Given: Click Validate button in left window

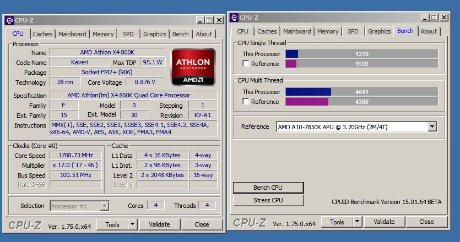Looking at the screenshot, I should click(x=159, y=224).
